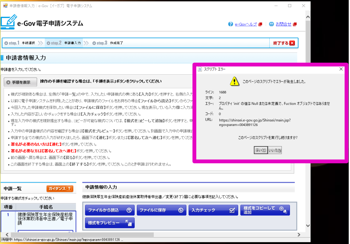This screenshot has height=244, width=350.
Task: Maximize the e-Gov window
Action: tap(290, 6)
